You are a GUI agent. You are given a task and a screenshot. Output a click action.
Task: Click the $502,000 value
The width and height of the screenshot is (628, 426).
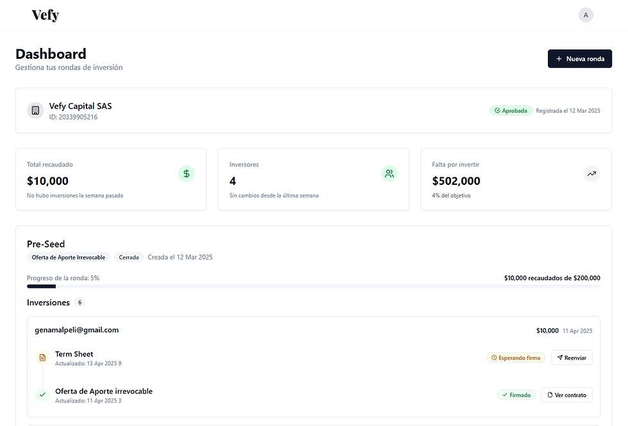point(456,181)
